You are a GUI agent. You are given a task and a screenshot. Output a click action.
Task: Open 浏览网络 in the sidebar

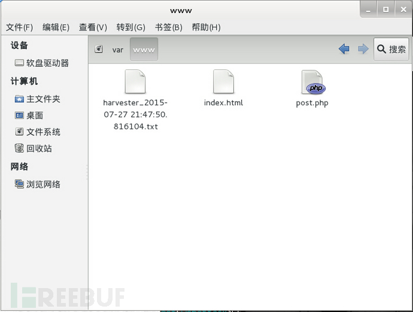(43, 184)
